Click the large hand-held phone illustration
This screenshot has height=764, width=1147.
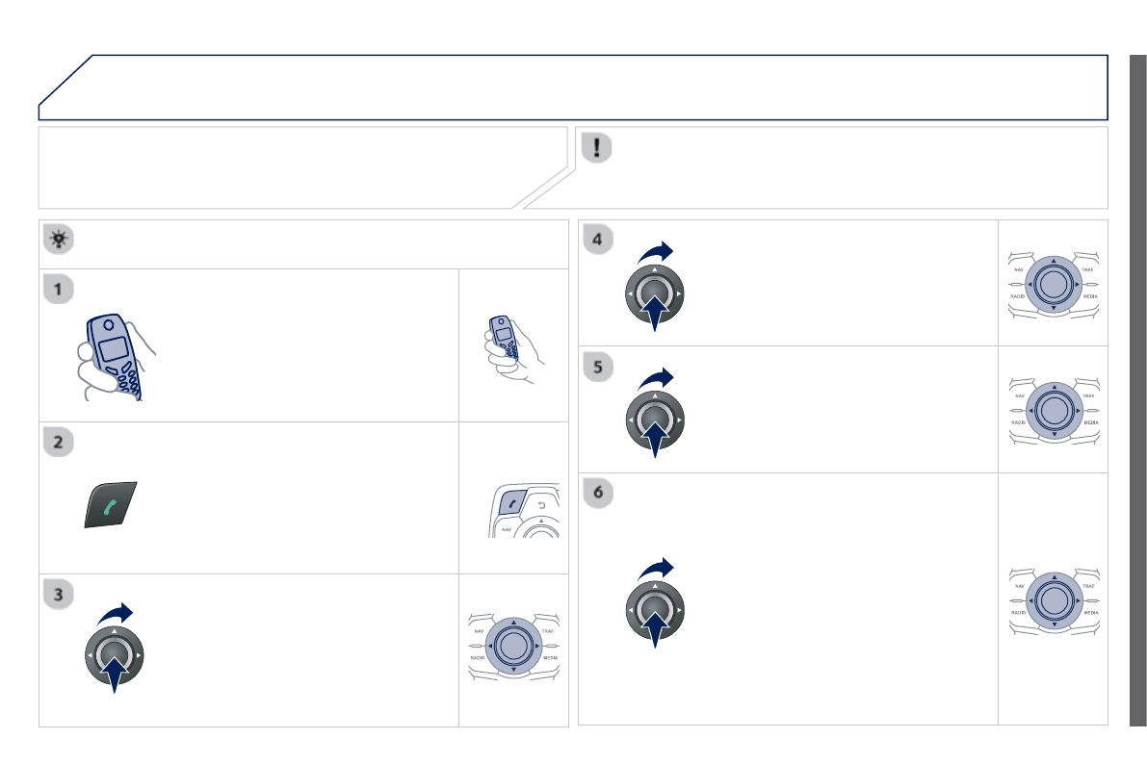(113, 355)
